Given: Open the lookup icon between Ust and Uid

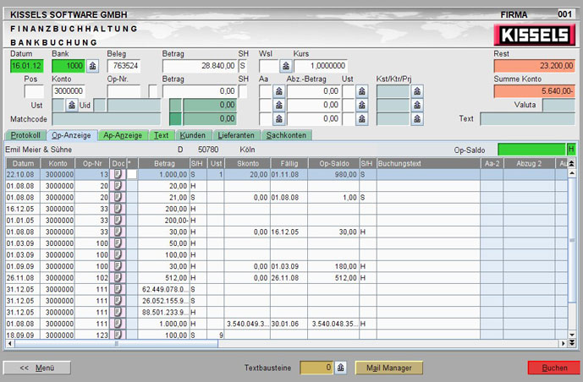Looking at the screenshot, I should 71,105.
